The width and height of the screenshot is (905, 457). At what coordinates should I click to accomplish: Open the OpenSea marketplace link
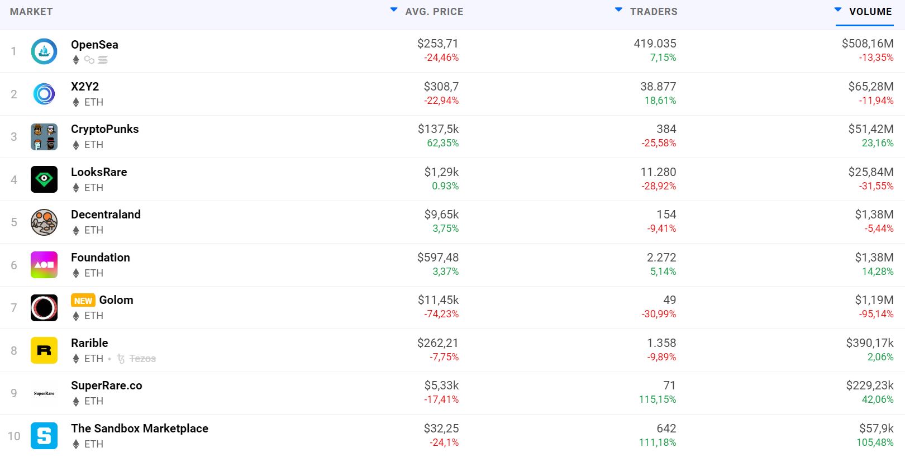[94, 45]
